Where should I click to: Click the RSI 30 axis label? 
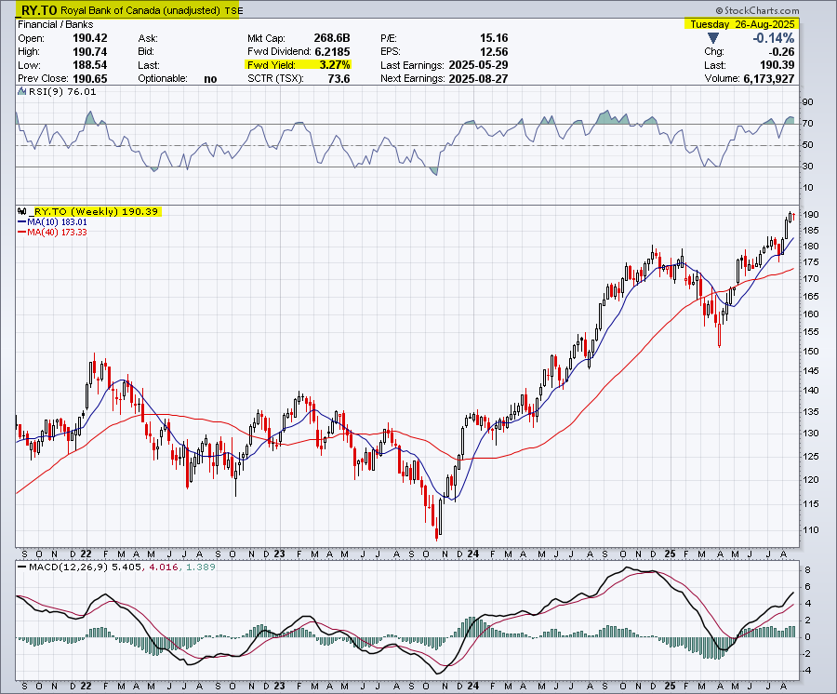[x=808, y=166]
